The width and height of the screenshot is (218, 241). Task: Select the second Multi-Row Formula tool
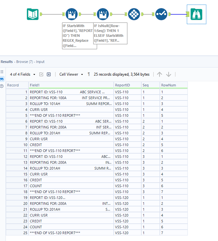(x=103, y=14)
